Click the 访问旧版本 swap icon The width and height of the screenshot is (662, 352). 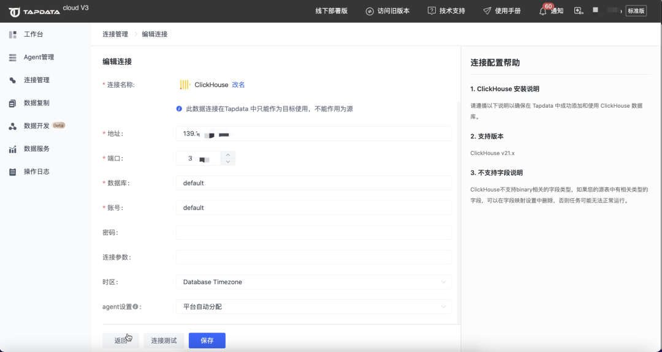(x=370, y=12)
